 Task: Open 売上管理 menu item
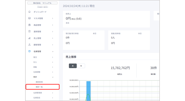tap(37, 38)
